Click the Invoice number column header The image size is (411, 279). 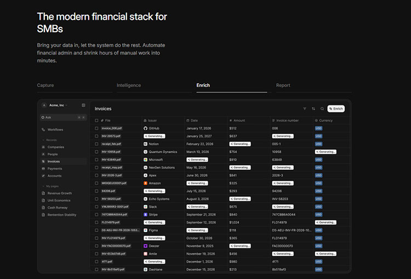pos(286,120)
